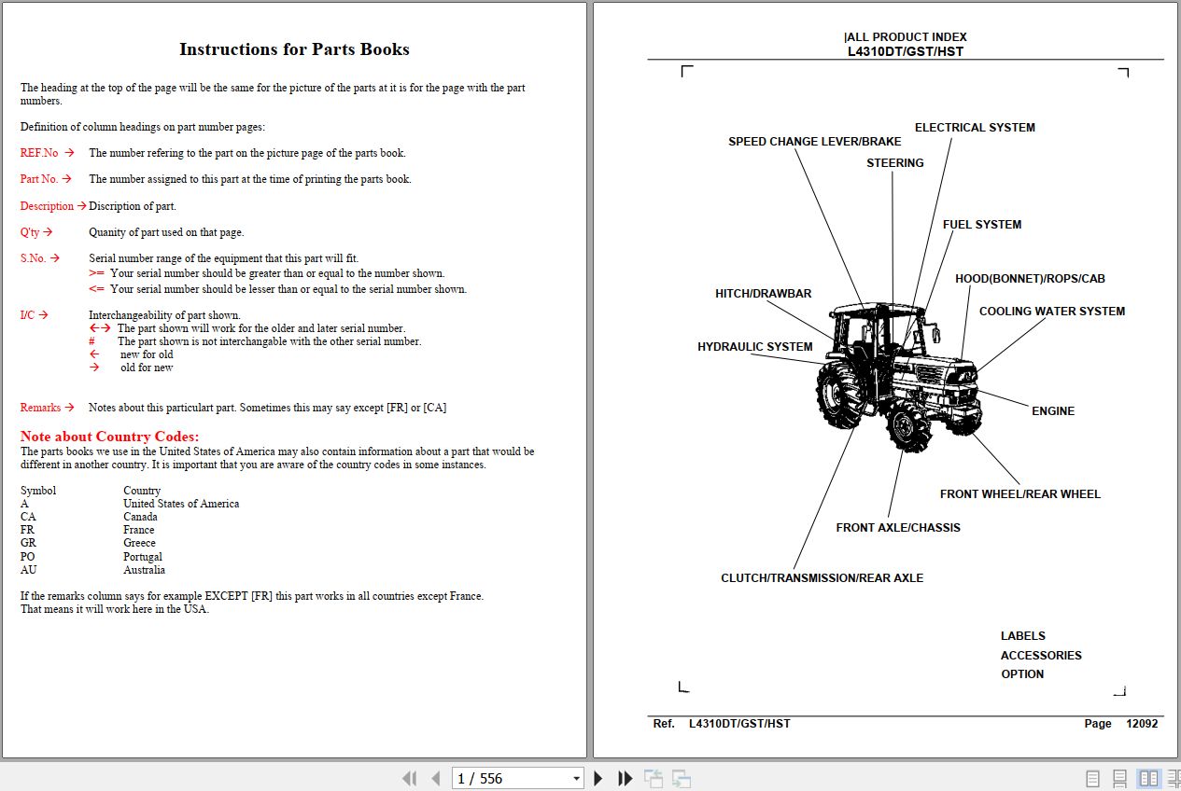Jump to the last page
The image size is (1181, 791).
(x=626, y=778)
